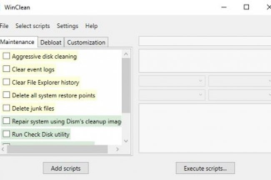Viewport: 271px width, 180px height.
Task: Click the script list scroll down arrow
Action: [x=126, y=141]
